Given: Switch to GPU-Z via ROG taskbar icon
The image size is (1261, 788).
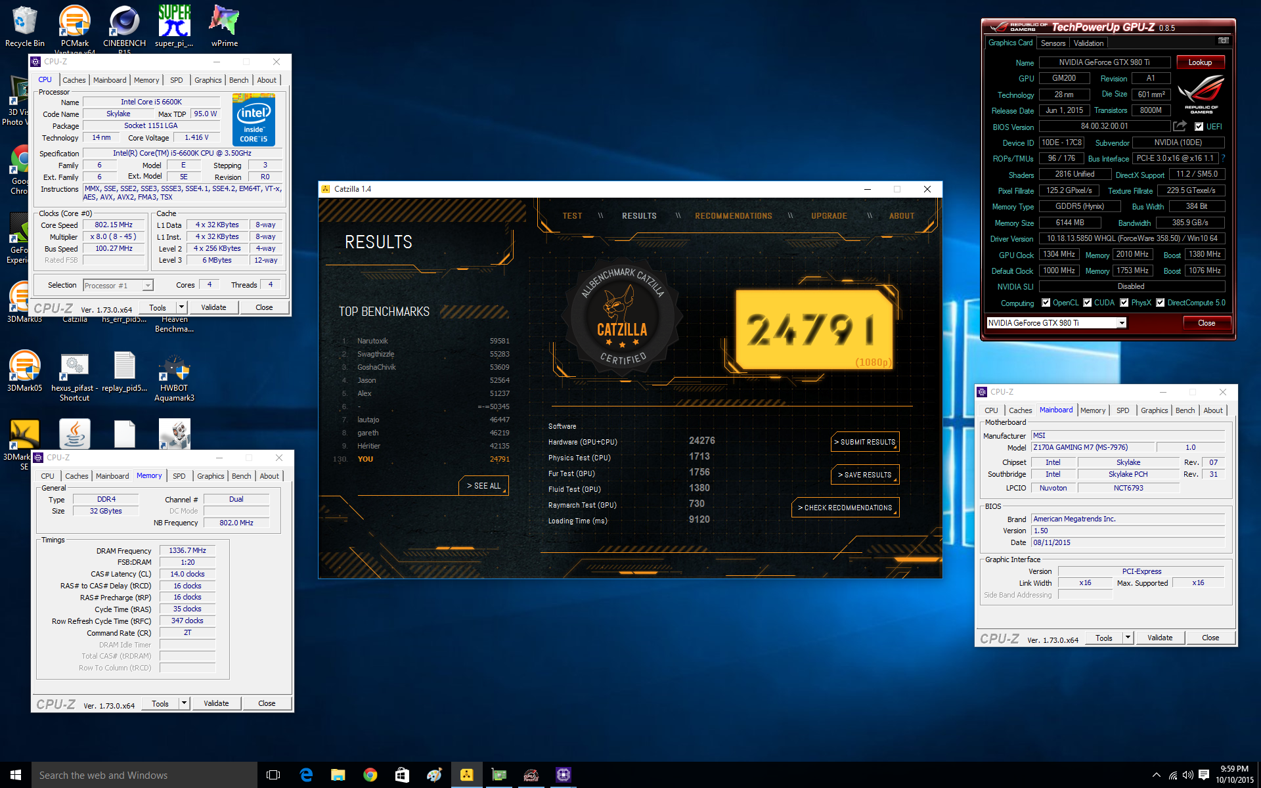Looking at the screenshot, I should tap(531, 775).
